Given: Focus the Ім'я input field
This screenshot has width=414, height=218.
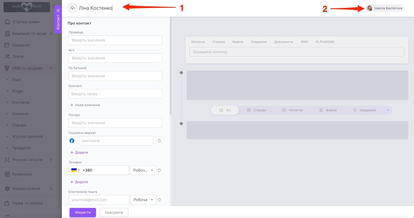Looking at the screenshot, I should (x=115, y=58).
